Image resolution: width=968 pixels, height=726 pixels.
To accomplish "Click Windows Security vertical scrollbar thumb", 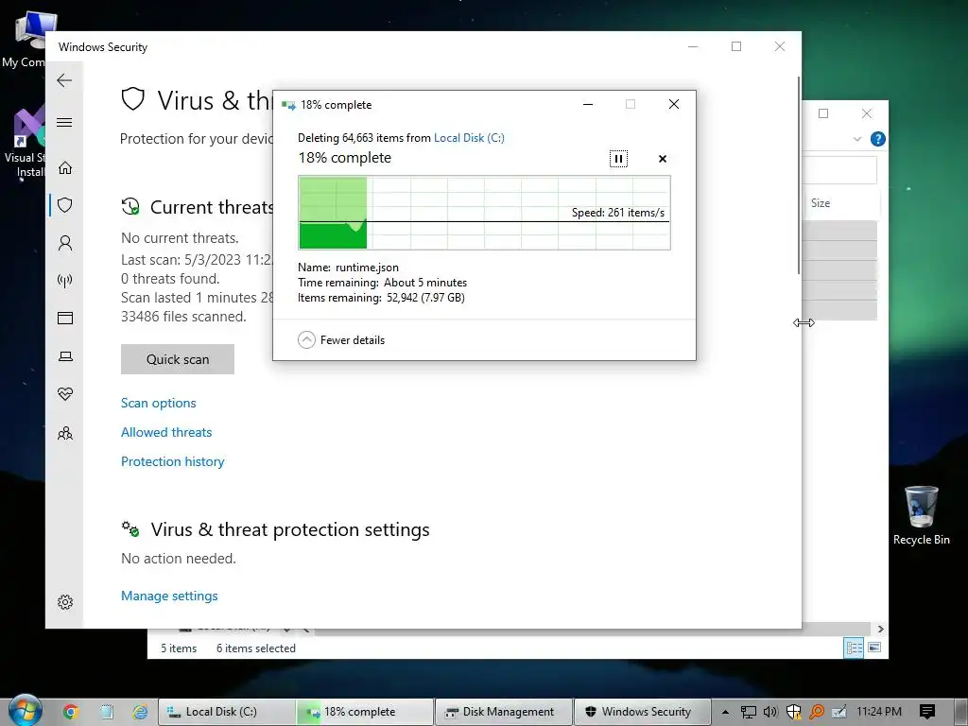I will tap(799, 176).
